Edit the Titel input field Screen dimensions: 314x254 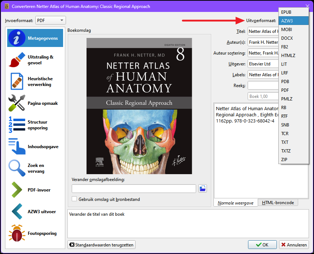point(263,31)
